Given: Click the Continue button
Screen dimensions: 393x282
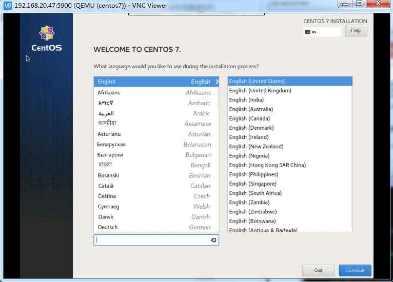Looking at the screenshot, I should (x=355, y=270).
